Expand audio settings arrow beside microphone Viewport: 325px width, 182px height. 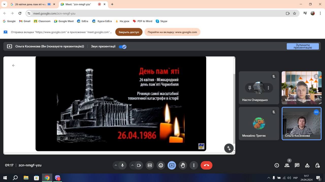116,165
